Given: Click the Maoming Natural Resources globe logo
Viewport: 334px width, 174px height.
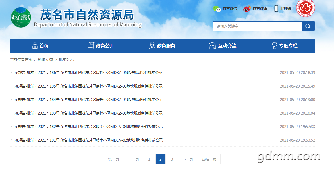Looking at the screenshot, I should tap(21, 17).
